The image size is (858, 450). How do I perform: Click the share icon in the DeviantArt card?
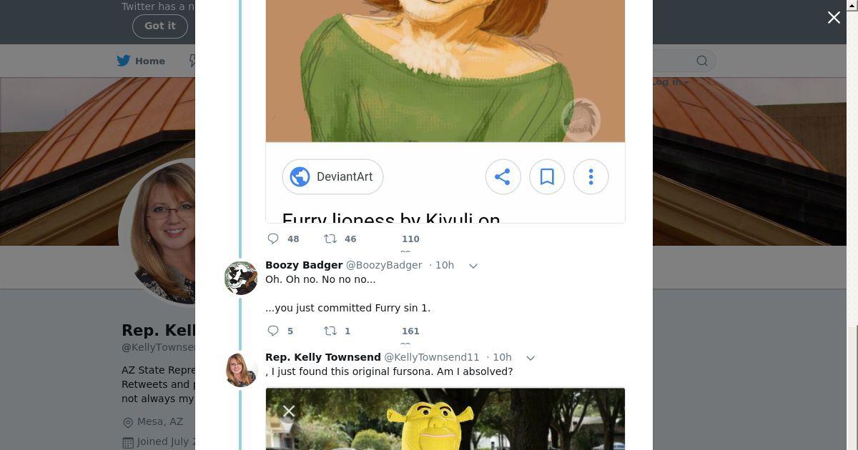[x=503, y=176]
